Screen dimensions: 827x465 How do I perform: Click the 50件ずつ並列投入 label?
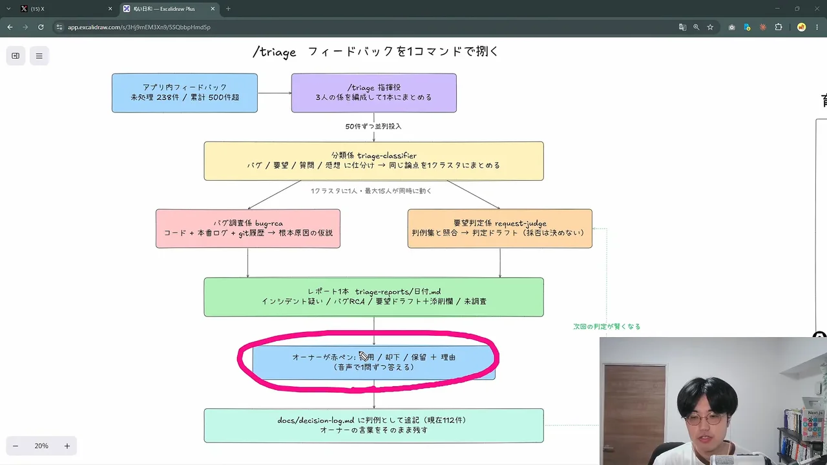pyautogui.click(x=373, y=127)
